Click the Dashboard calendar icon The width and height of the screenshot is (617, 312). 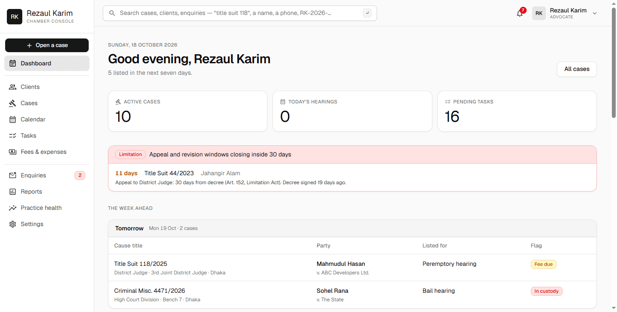click(x=12, y=63)
